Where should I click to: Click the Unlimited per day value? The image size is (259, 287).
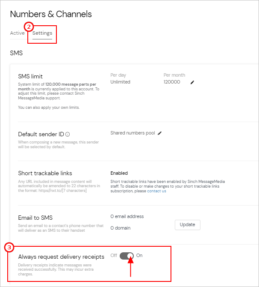(120, 82)
